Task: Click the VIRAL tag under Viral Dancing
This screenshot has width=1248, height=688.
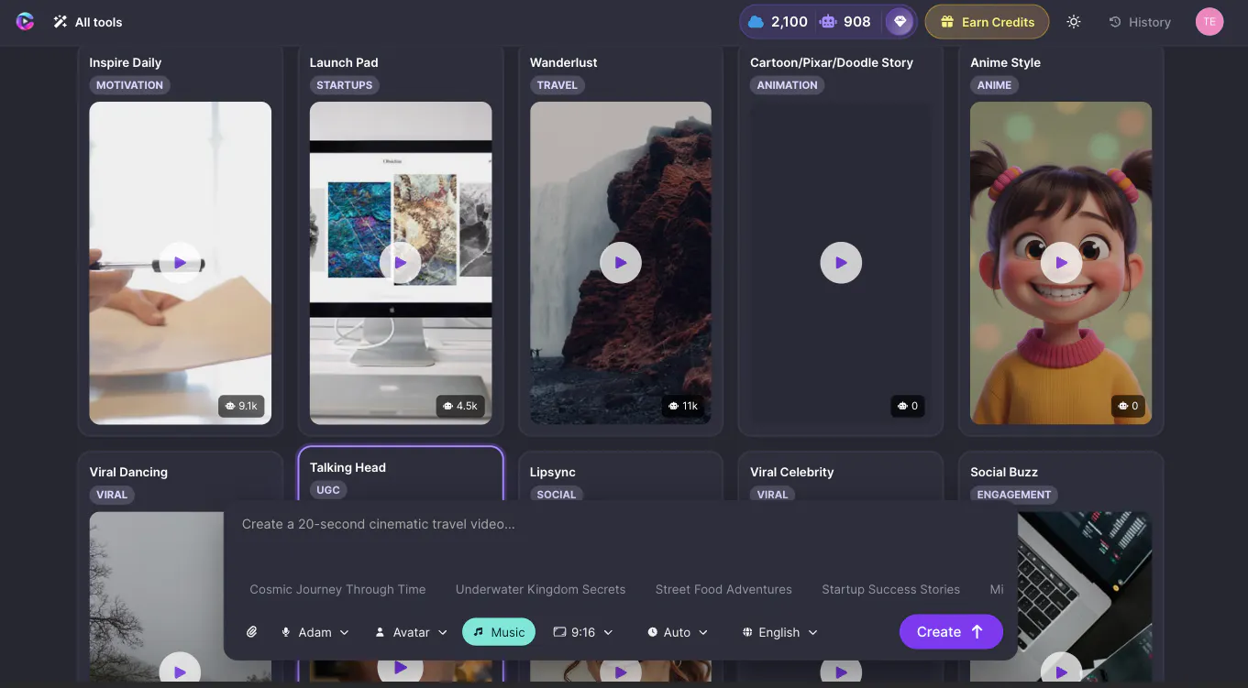Action: coord(112,495)
